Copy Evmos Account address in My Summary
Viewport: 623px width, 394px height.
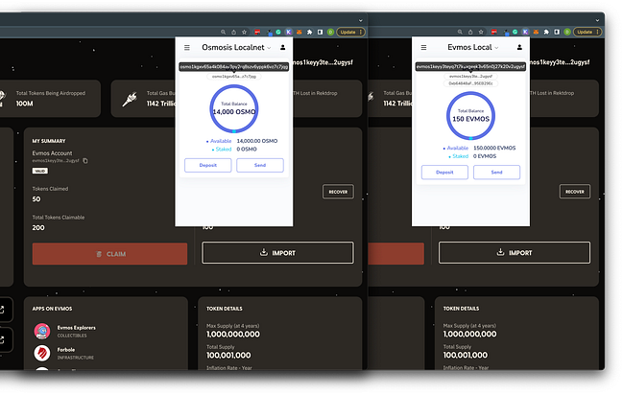point(85,161)
